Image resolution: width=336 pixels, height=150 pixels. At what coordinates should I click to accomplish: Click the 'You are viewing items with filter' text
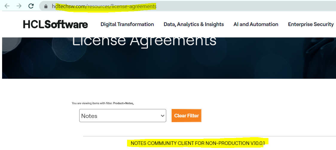click(92, 103)
